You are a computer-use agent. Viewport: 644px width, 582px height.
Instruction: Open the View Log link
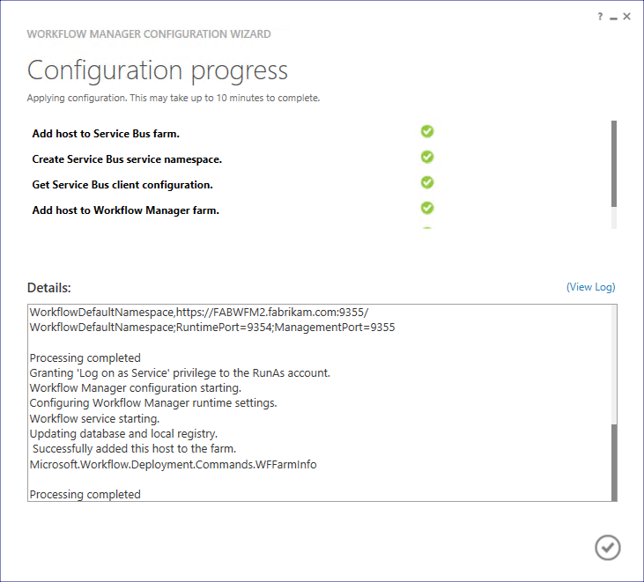(590, 287)
